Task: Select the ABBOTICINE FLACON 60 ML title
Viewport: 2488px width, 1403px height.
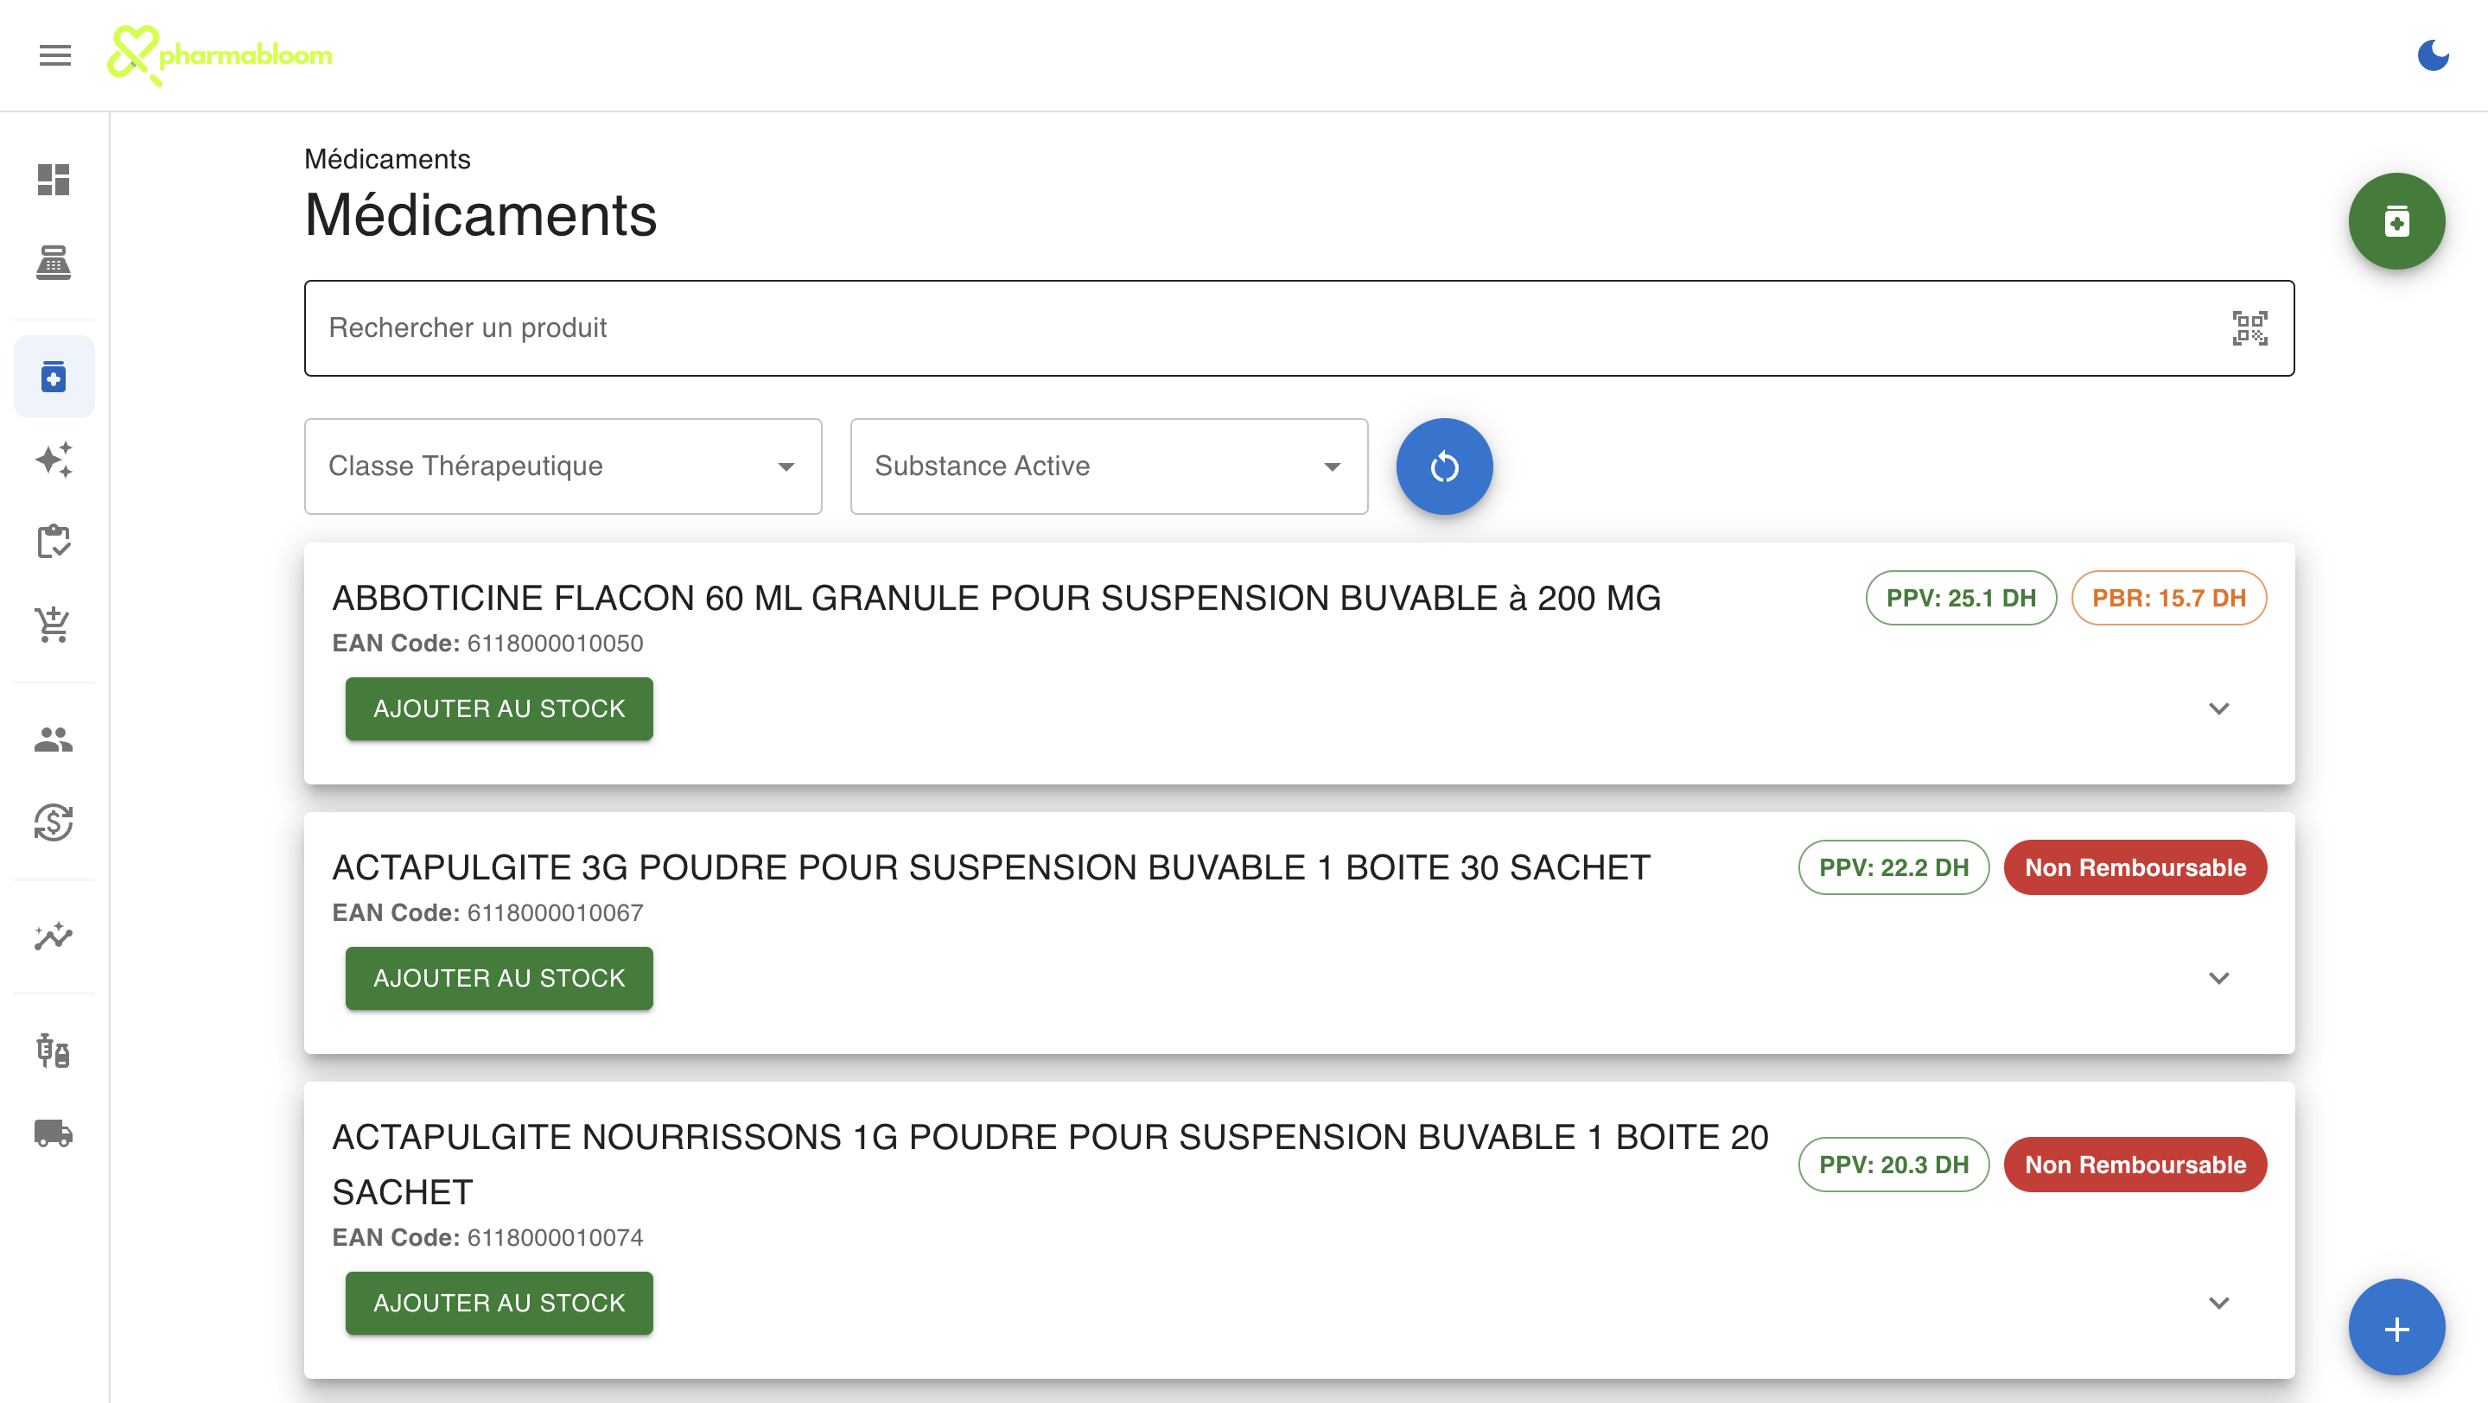Action: 996,598
